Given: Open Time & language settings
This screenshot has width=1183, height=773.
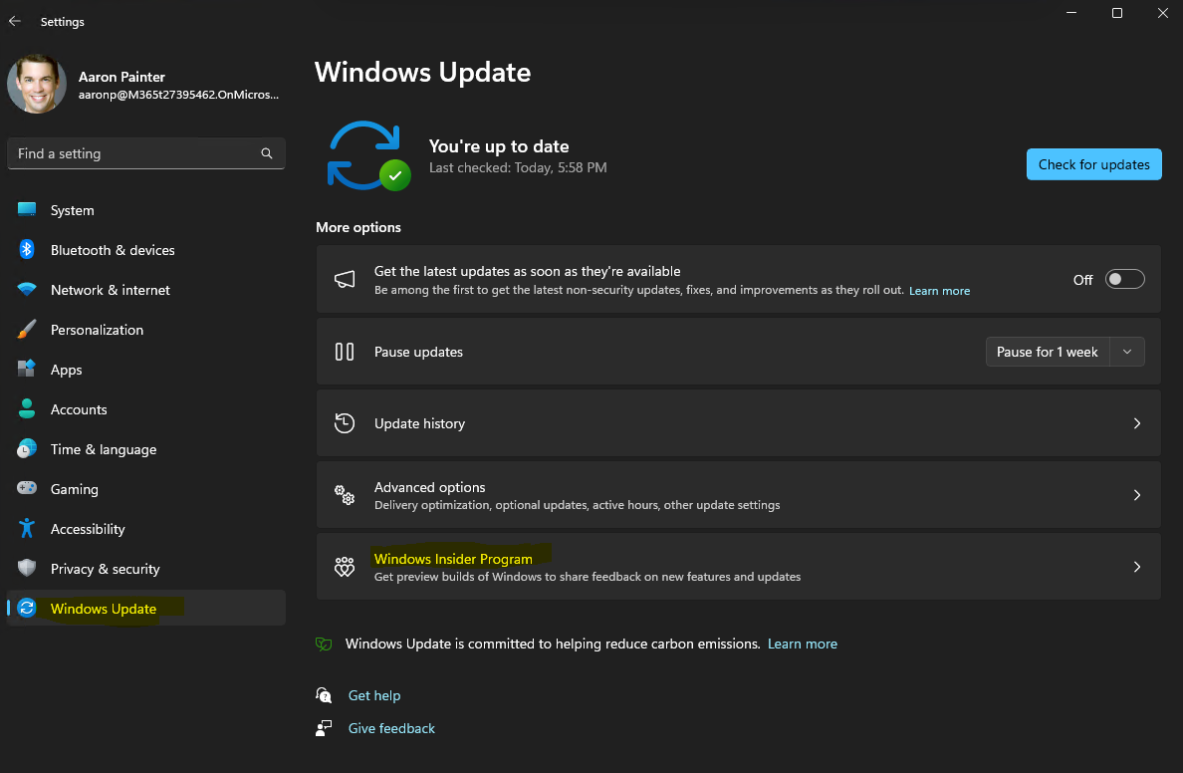Looking at the screenshot, I should click(x=146, y=449).
